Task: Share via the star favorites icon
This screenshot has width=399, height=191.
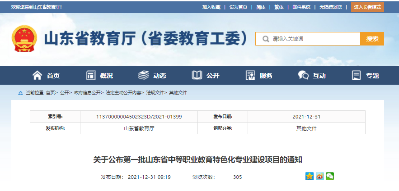Action: pos(310,176)
